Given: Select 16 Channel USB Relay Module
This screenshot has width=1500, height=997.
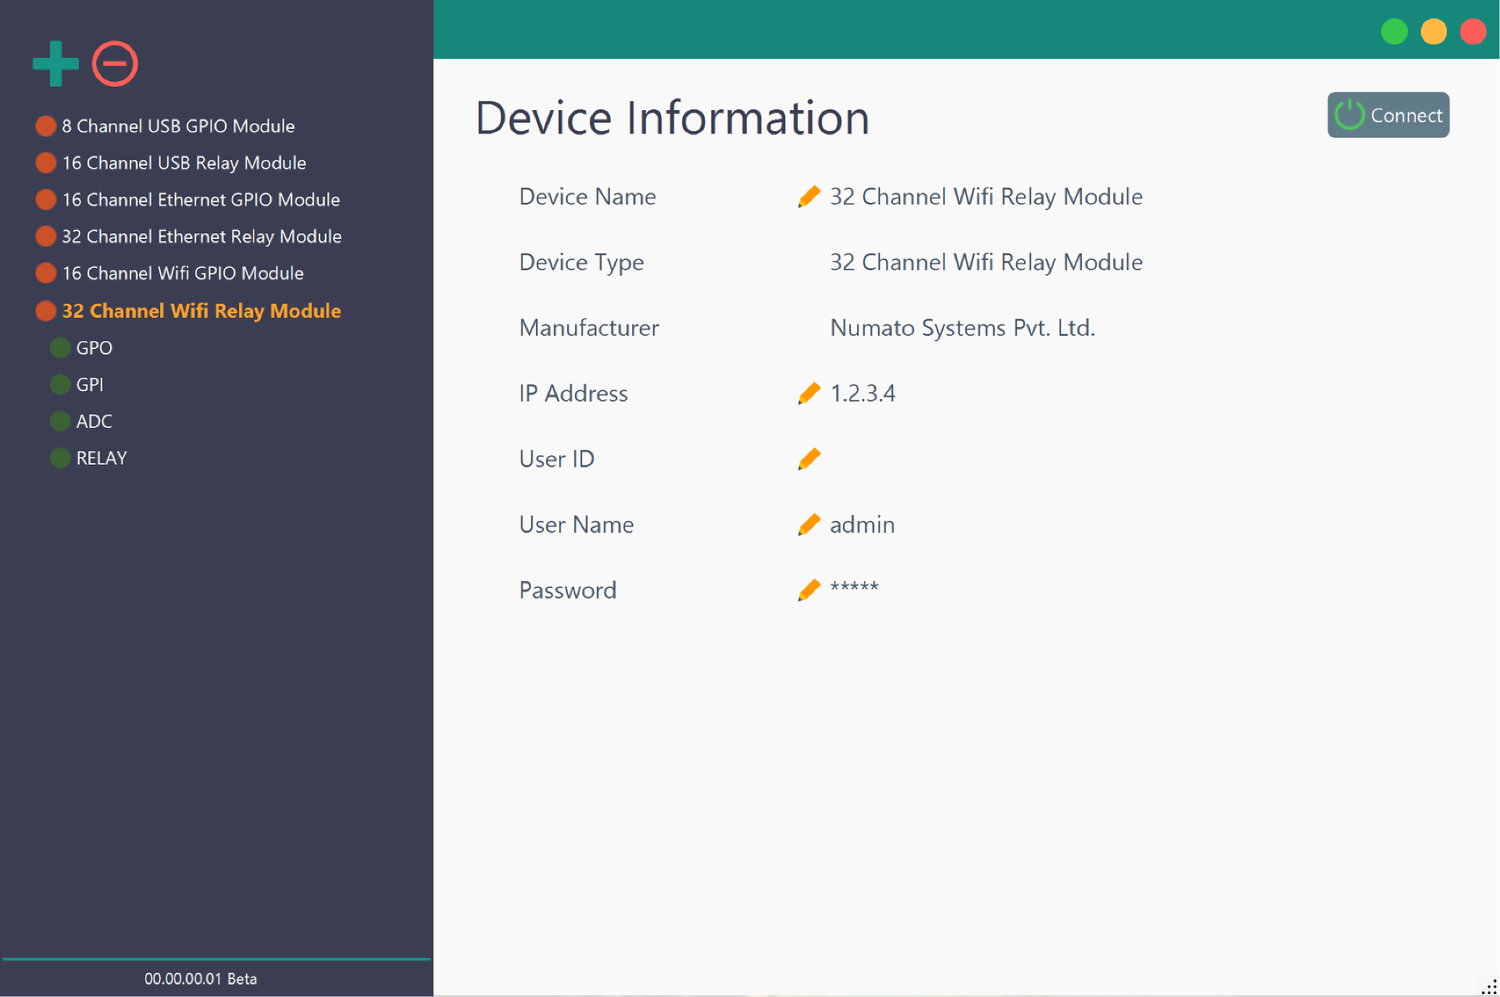Looking at the screenshot, I should pyautogui.click(x=184, y=163).
